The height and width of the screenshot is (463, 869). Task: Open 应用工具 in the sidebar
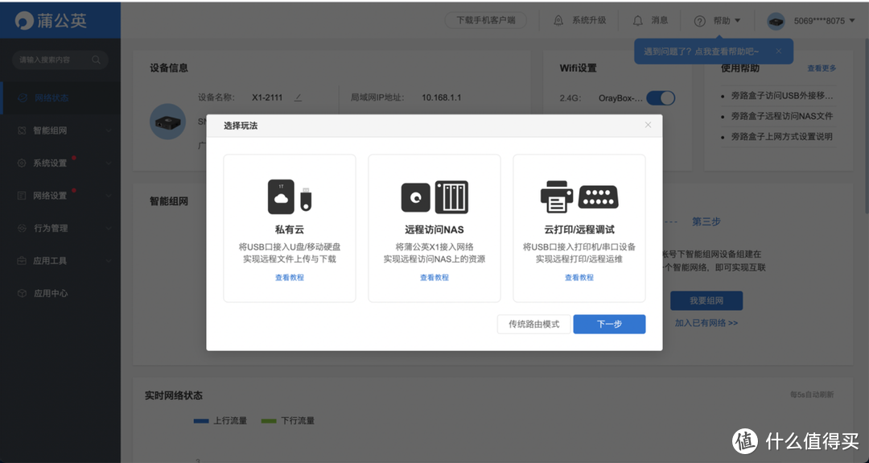60,261
